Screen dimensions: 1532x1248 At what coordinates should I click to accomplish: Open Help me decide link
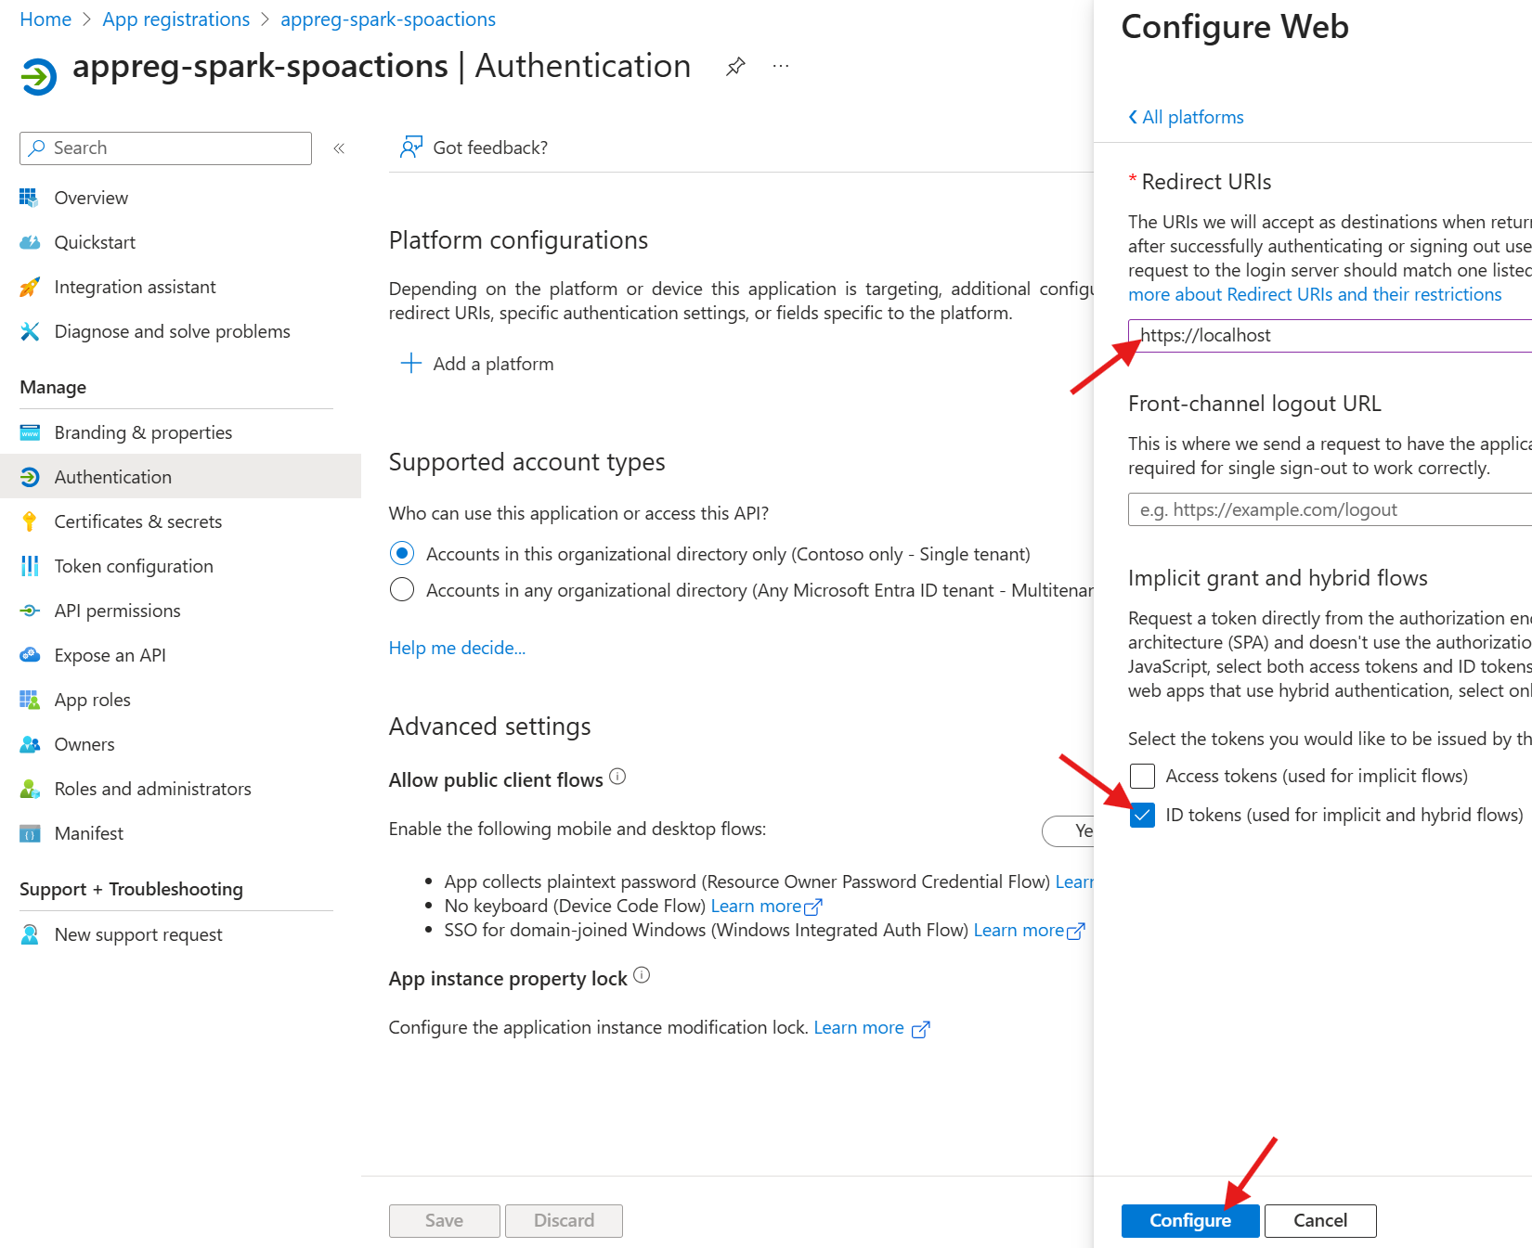pyautogui.click(x=457, y=648)
